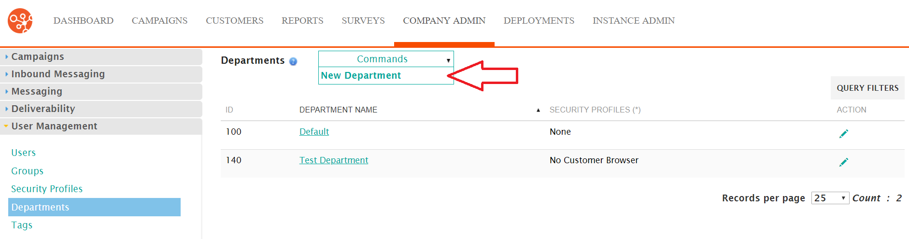The image size is (909, 239).
Task: Switch to the Dashboard tab
Action: [x=84, y=21]
